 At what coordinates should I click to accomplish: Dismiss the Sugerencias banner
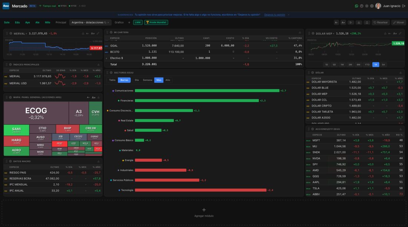click(289, 15)
